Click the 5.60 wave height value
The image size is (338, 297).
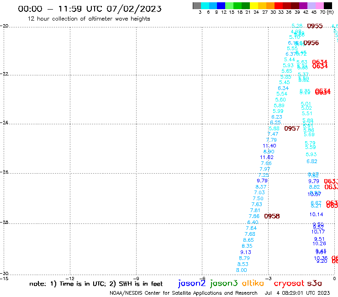tap(280, 100)
